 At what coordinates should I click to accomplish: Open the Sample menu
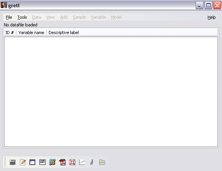click(79, 17)
